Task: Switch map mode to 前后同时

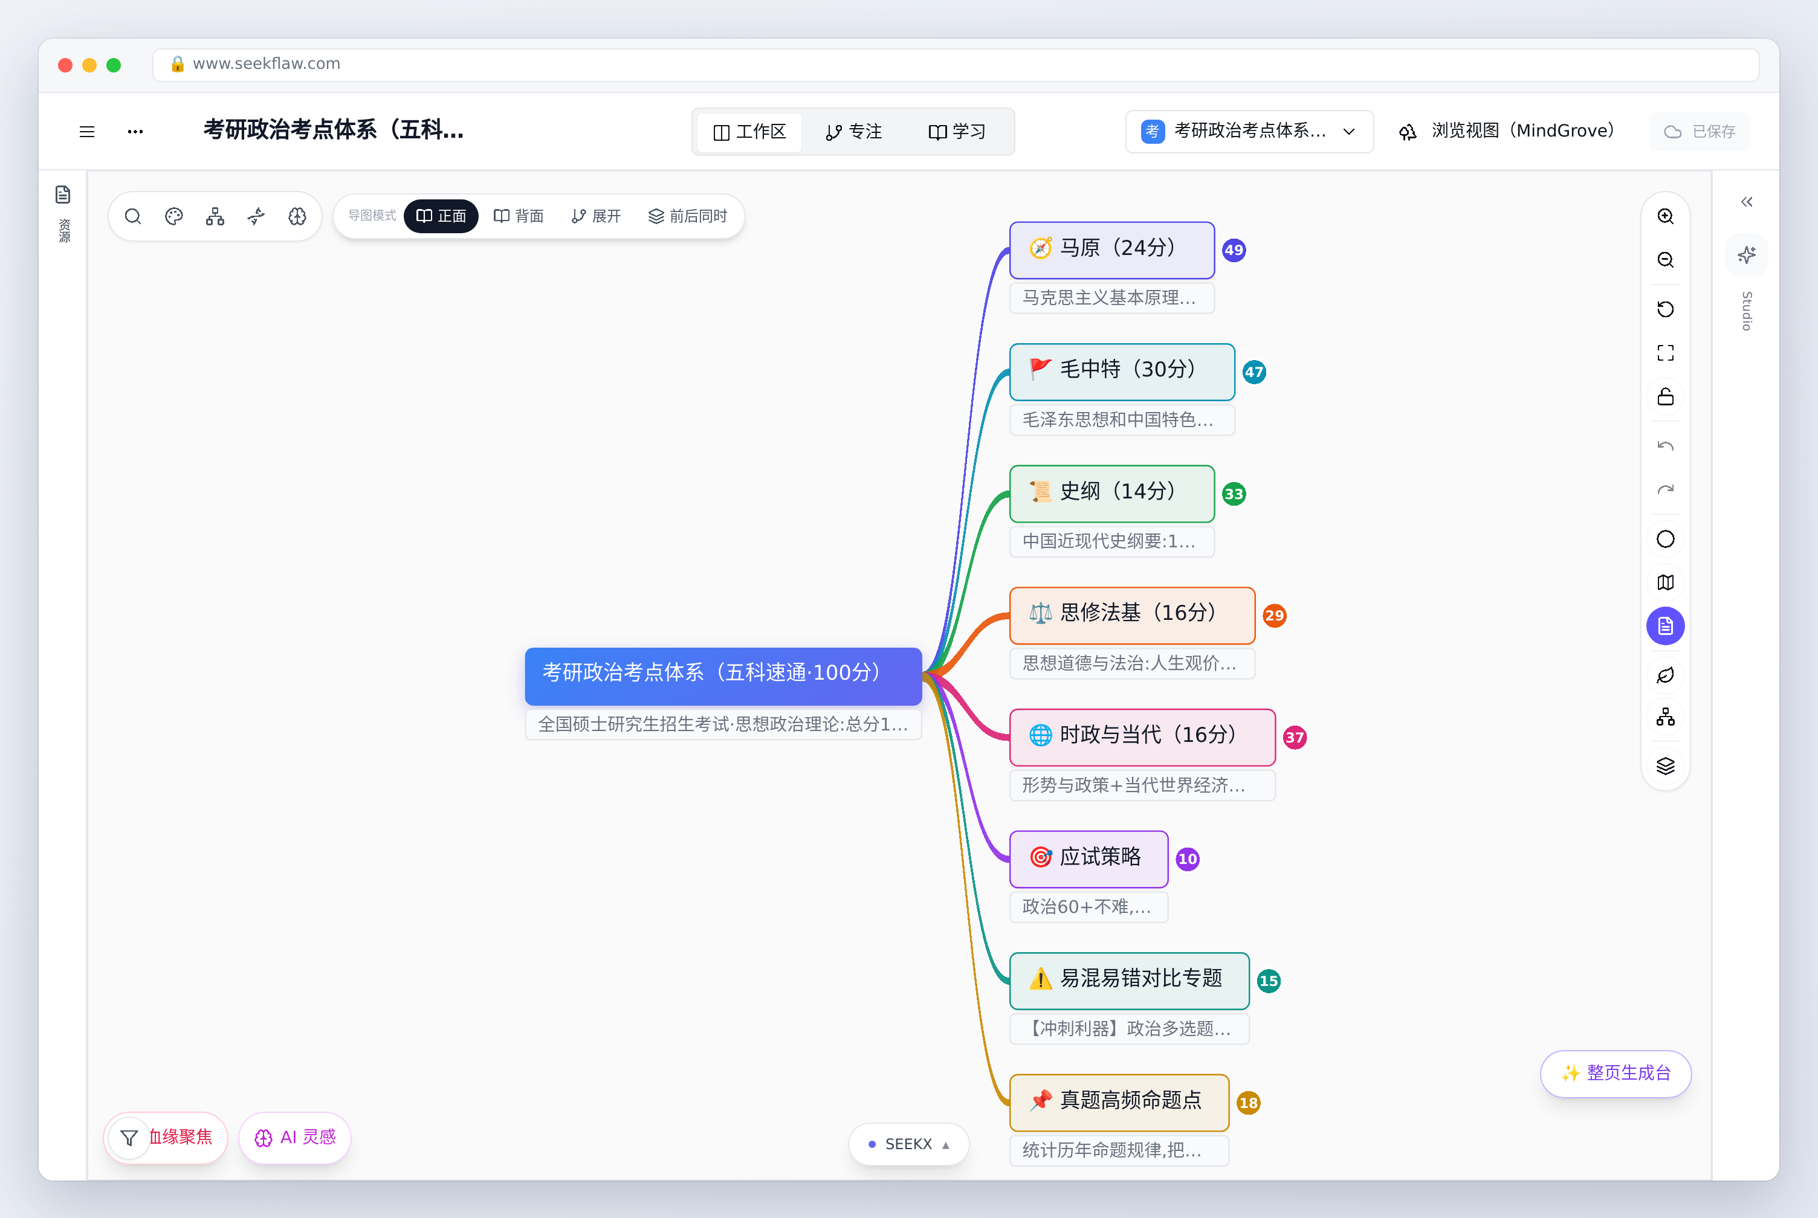Action: tap(688, 216)
